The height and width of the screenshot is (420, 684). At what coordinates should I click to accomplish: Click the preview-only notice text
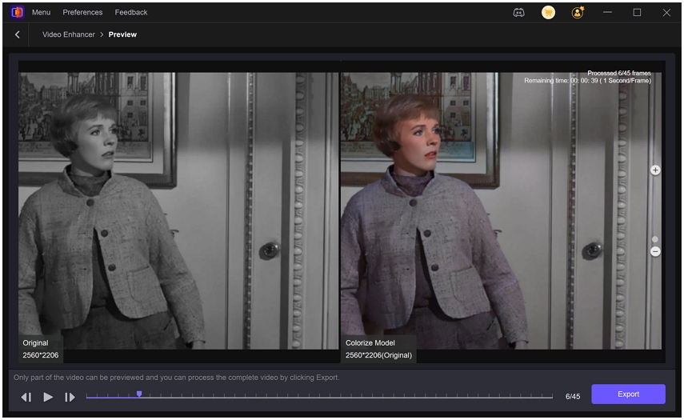pyautogui.click(x=176, y=378)
